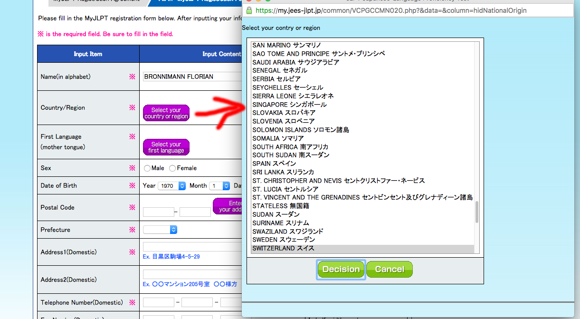Image resolution: width=580 pixels, height=319 pixels.
Task: Select the Male radio button
Action: pyautogui.click(x=147, y=168)
